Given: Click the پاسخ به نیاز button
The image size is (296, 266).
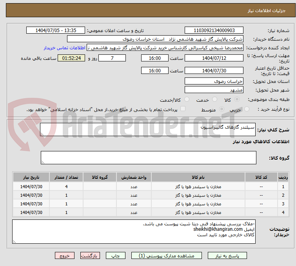Looking at the screenshot, I should tap(227, 256).
